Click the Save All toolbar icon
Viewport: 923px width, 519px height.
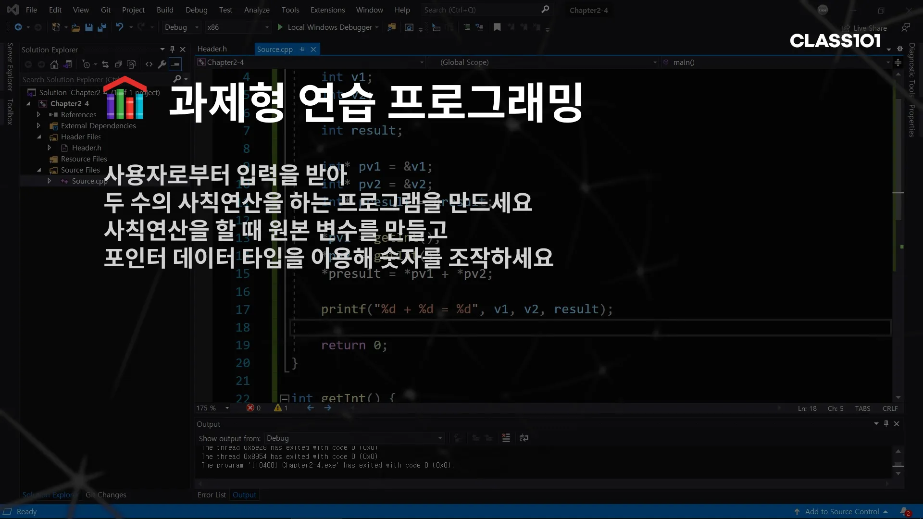(x=101, y=27)
